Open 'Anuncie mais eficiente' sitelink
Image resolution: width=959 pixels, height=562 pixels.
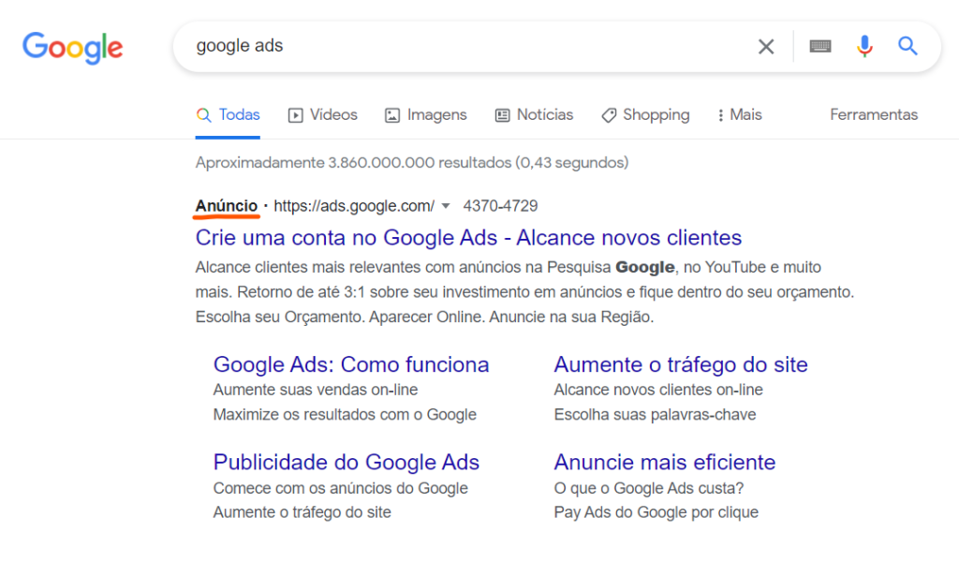pyautogui.click(x=665, y=463)
